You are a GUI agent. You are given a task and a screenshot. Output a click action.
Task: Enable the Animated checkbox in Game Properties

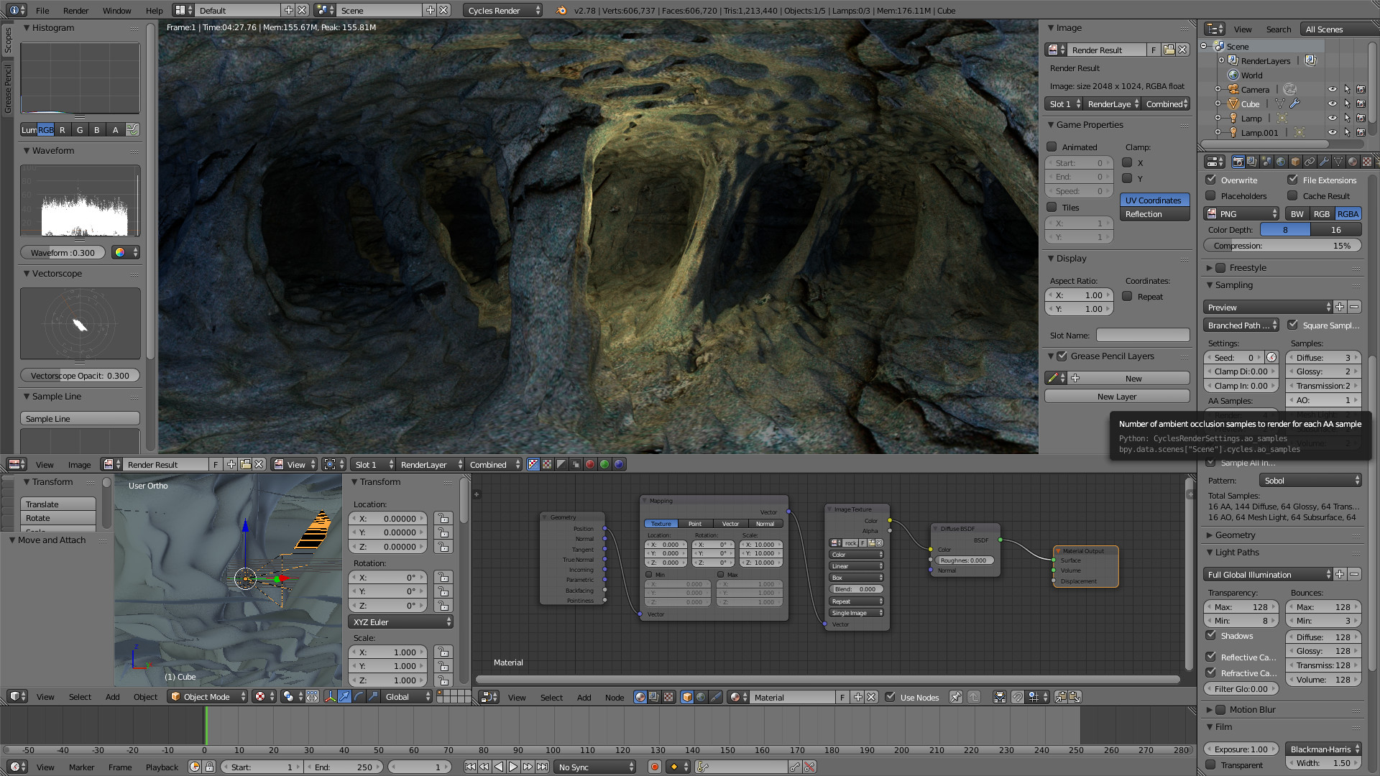[x=1052, y=147]
